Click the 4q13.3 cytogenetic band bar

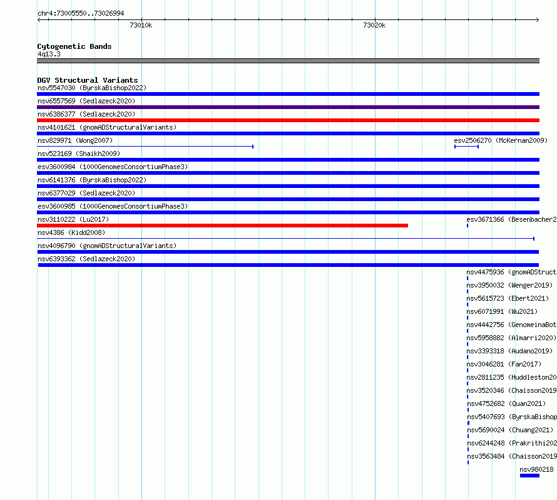288,61
